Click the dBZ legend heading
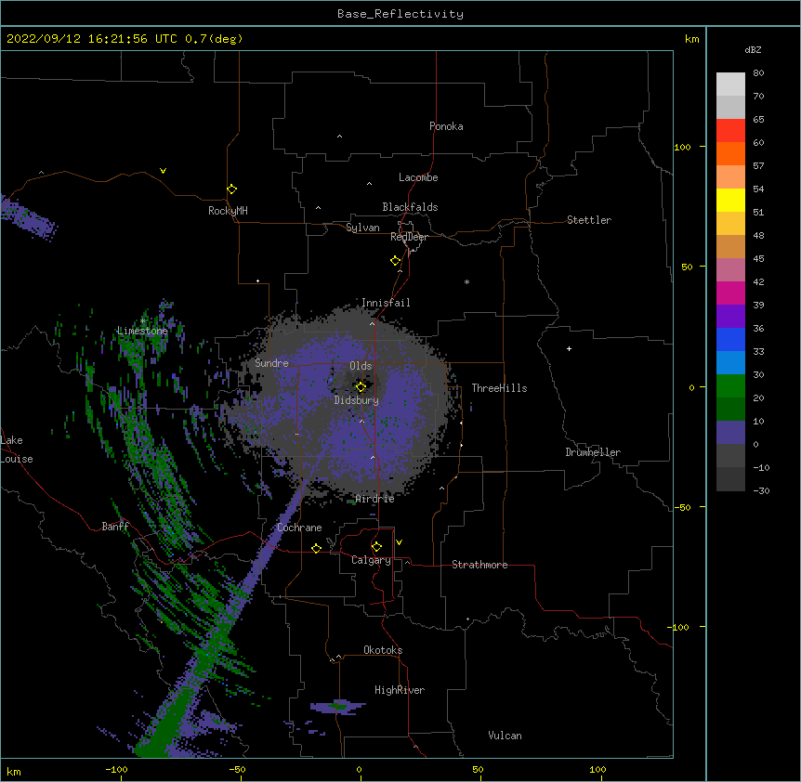The width and height of the screenshot is (801, 782). (753, 49)
